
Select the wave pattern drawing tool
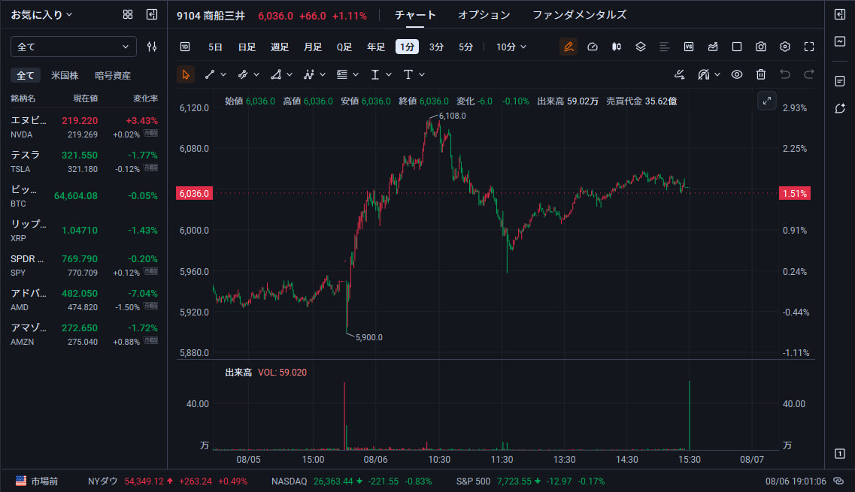point(308,74)
